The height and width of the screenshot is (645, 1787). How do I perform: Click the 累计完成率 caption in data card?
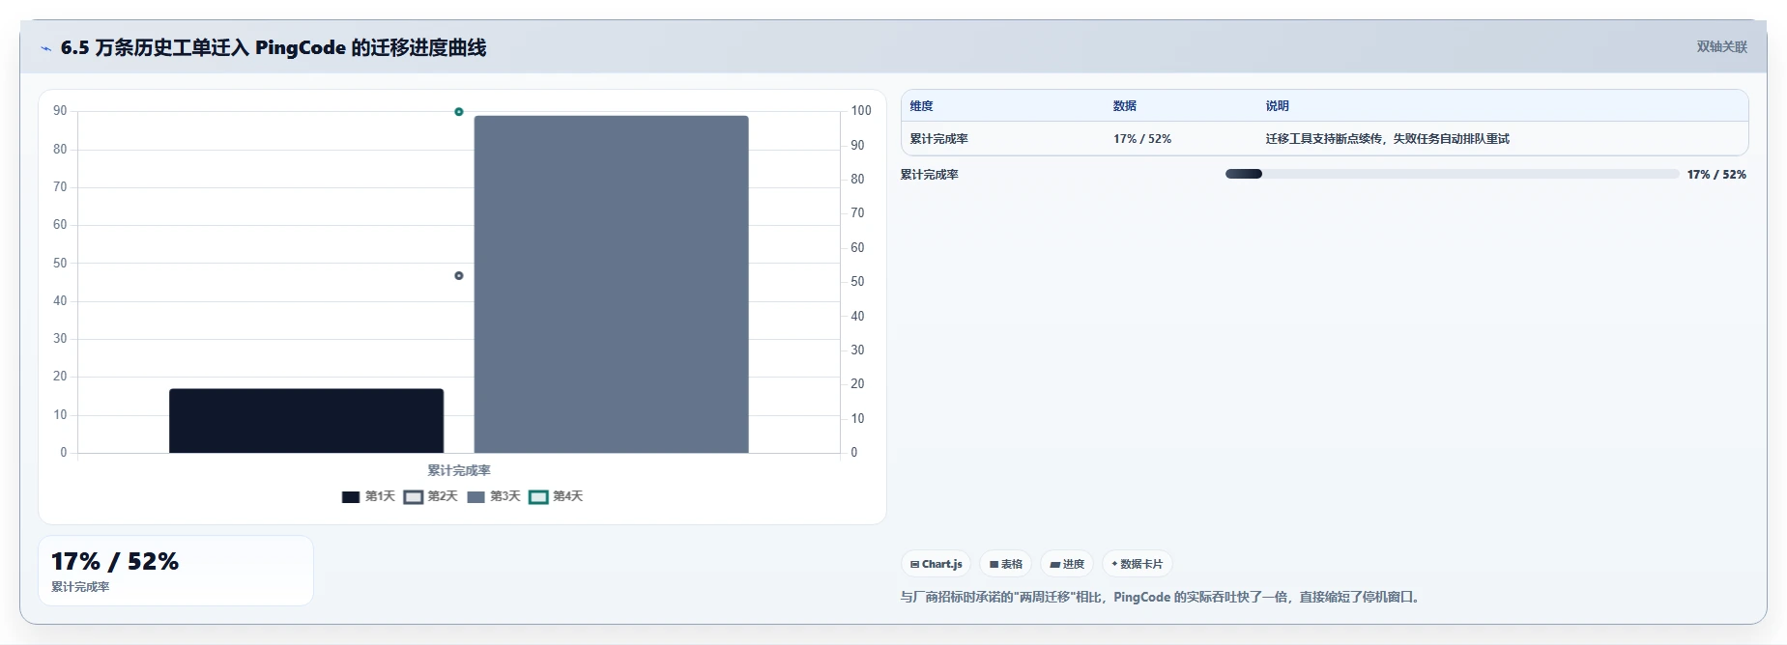[x=80, y=587]
